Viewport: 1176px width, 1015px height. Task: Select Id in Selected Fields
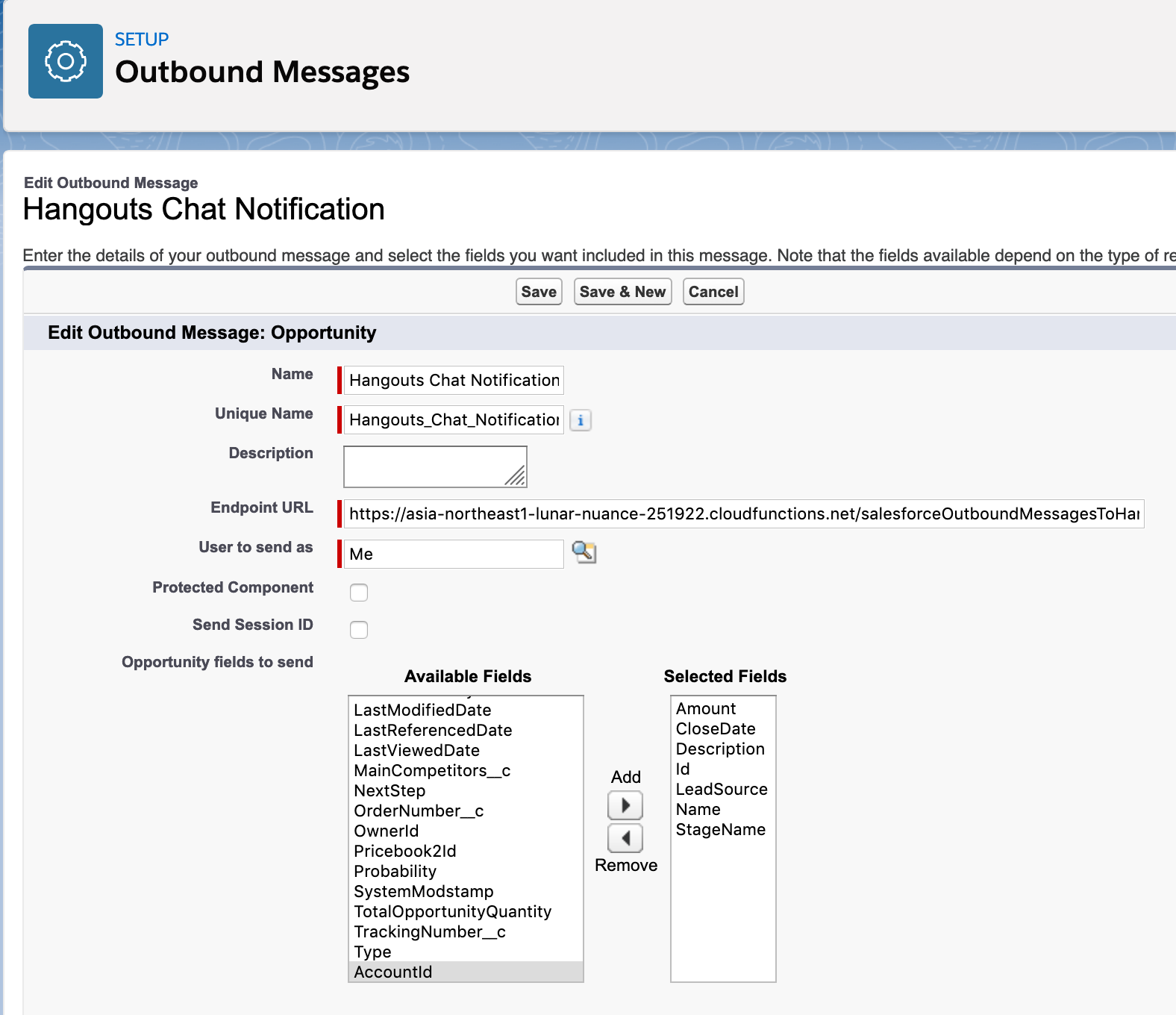click(723, 769)
